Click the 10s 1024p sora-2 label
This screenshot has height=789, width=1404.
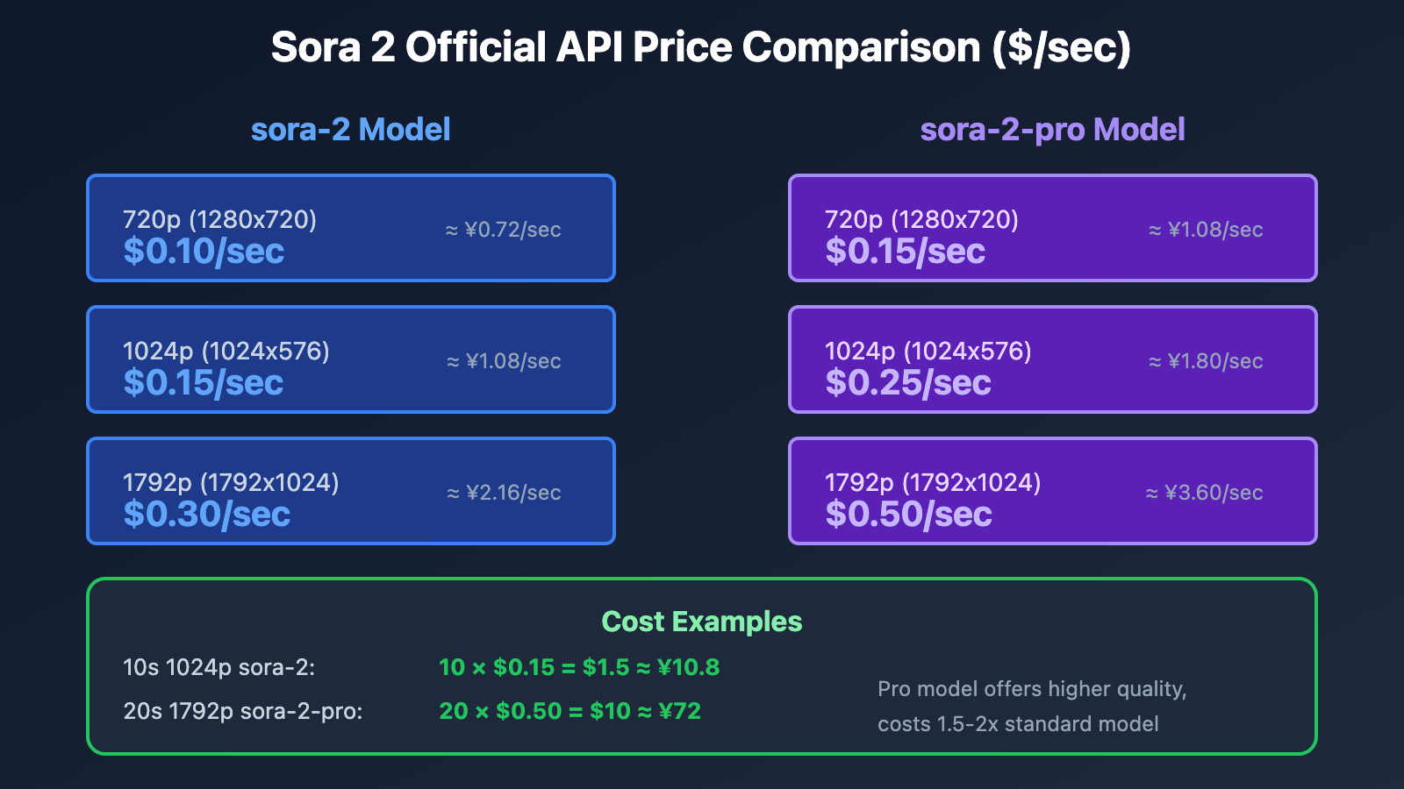click(218, 667)
